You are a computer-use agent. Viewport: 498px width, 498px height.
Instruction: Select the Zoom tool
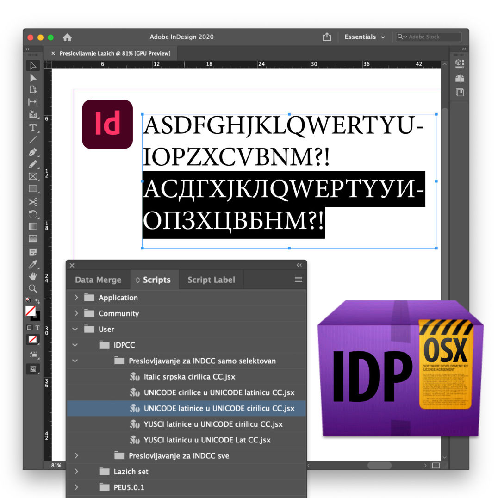(x=33, y=288)
